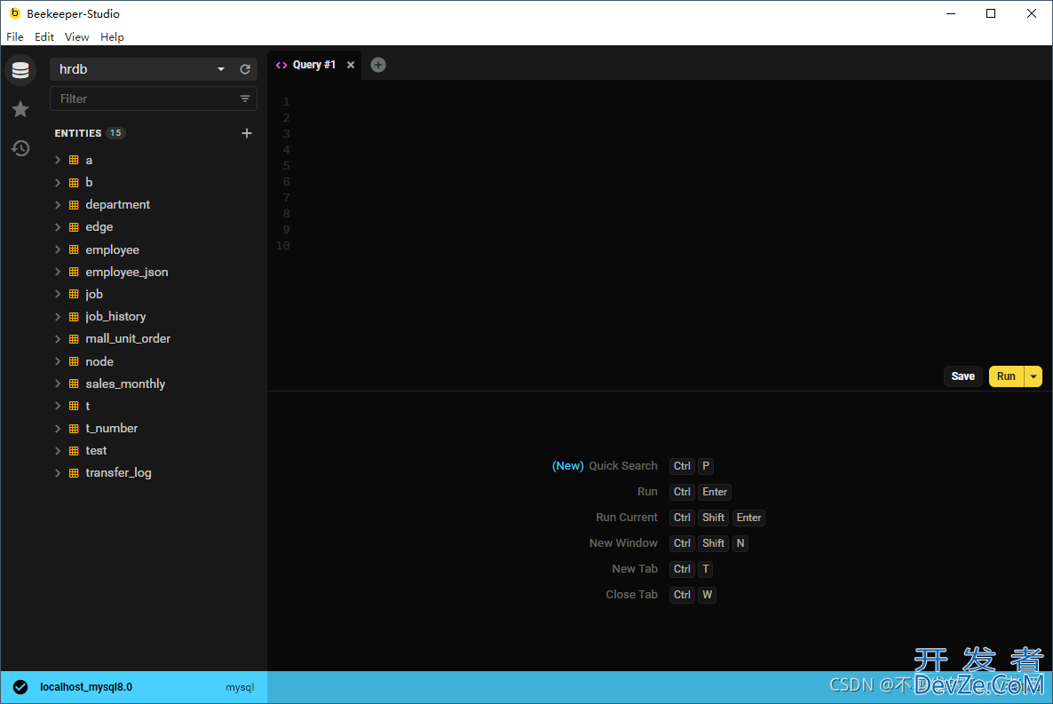Add a new entity with the plus icon
This screenshot has height=704, width=1053.
(247, 133)
